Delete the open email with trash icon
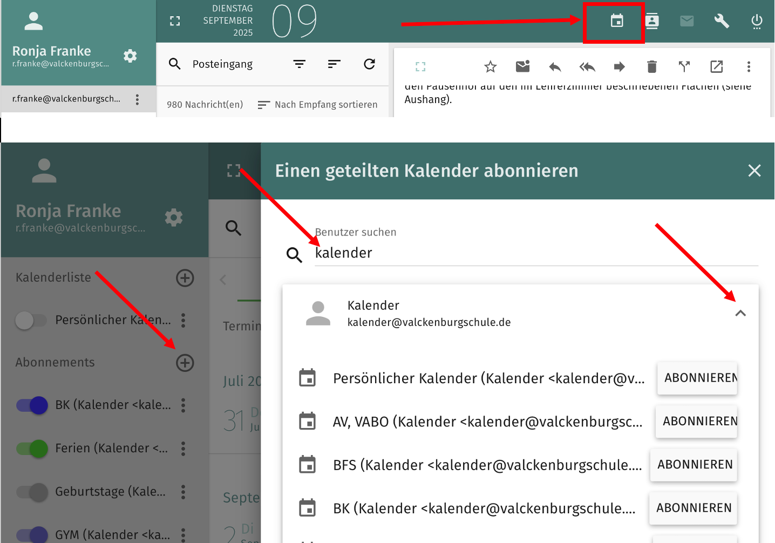775x543 pixels. pyautogui.click(x=651, y=66)
